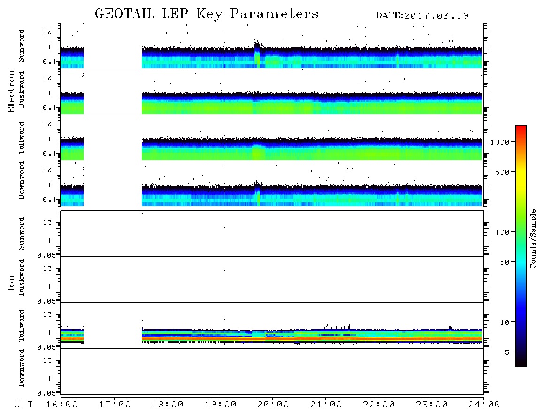
Task: Click the Electron Sunward spectrogram data band
Action: pyautogui.click(x=311, y=58)
